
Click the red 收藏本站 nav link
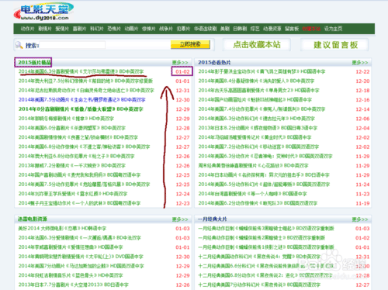click(311, 29)
